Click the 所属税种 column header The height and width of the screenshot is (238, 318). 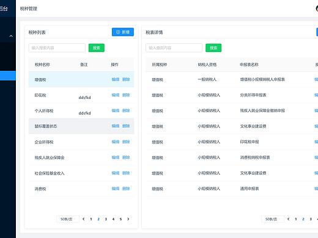[x=159, y=65]
